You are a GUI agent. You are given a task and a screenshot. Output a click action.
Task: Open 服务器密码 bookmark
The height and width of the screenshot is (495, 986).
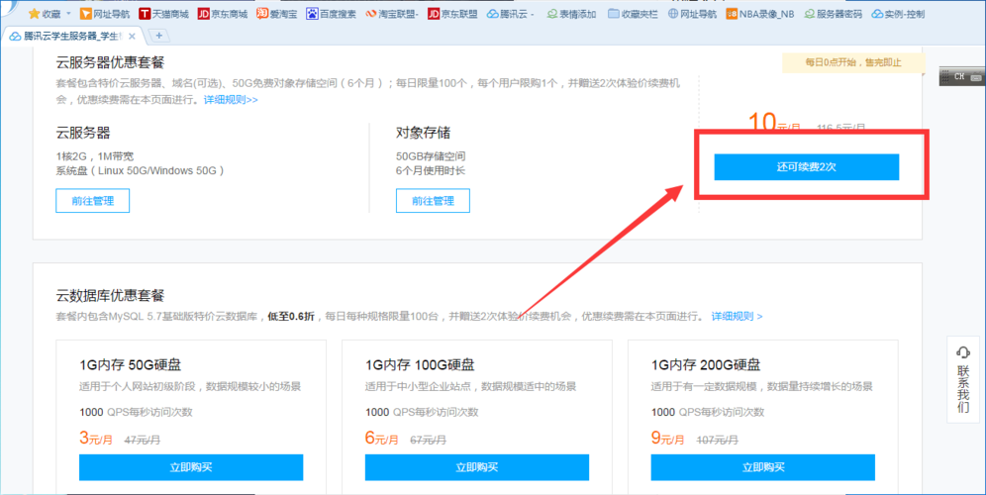tap(834, 13)
